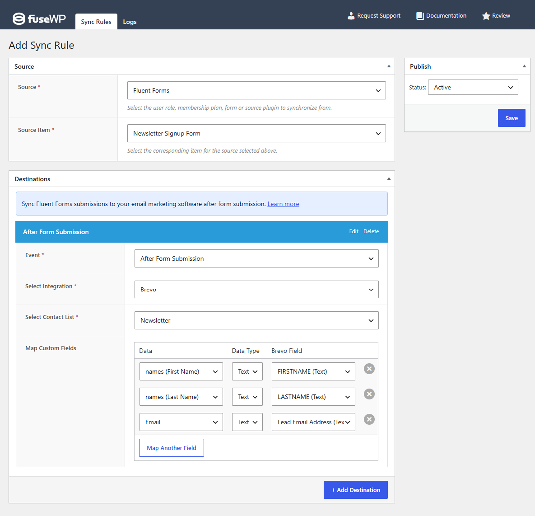Click Delete on After Form Submission header

pyautogui.click(x=371, y=231)
